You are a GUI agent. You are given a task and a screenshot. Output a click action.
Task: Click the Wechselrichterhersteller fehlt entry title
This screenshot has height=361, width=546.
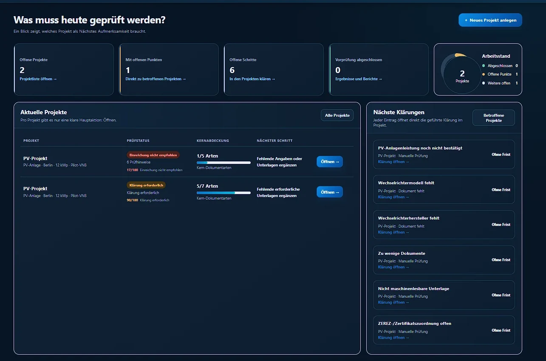(409, 218)
